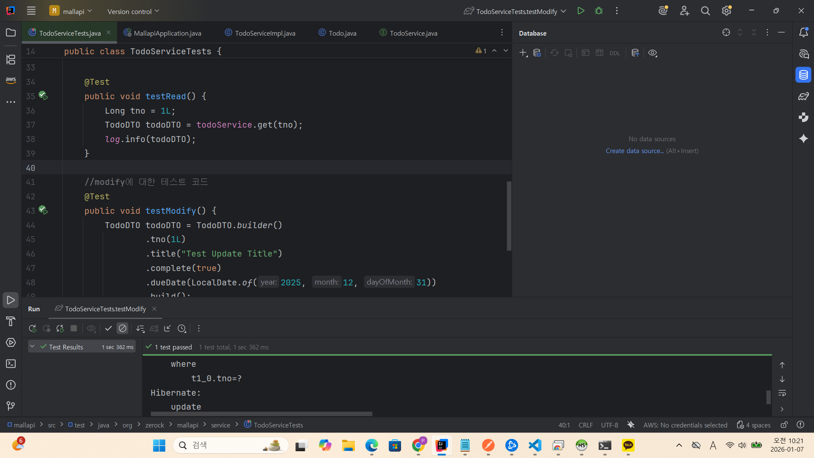Open the Terminal tool window icon
814x458 pixels.
11,363
